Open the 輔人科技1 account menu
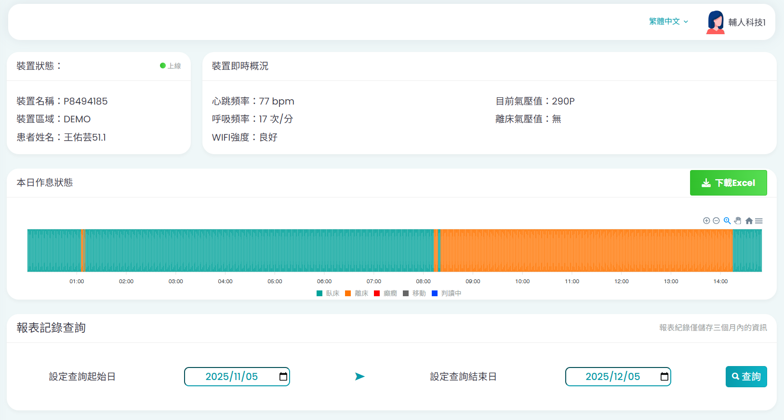This screenshot has height=420, width=784. point(746,22)
